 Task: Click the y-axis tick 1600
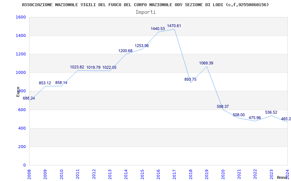(21, 17)
